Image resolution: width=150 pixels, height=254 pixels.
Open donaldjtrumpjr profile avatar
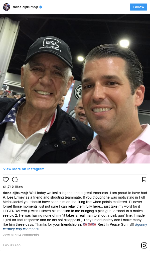click(7, 7)
